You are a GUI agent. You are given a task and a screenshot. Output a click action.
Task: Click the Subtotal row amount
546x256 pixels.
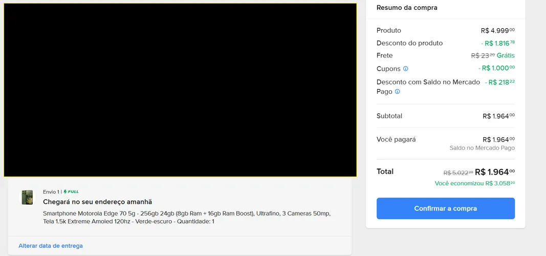click(498, 116)
